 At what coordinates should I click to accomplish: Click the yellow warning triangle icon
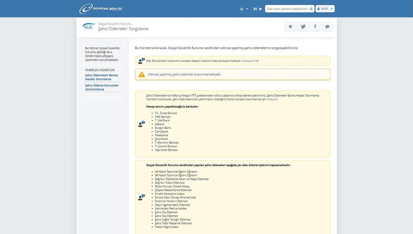[142, 74]
